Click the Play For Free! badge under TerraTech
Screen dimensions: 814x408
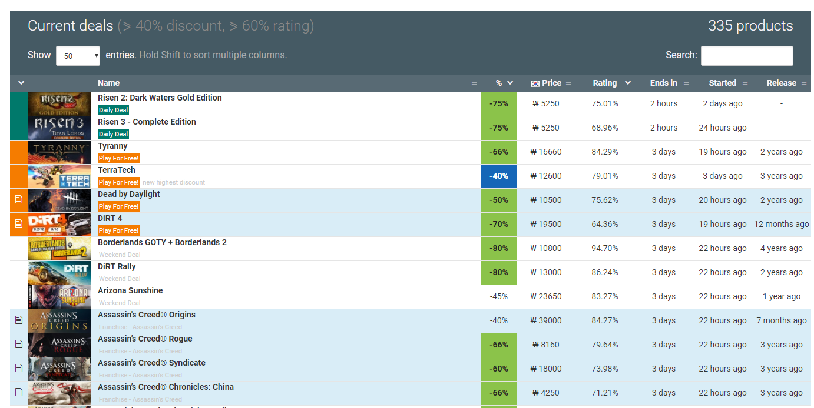click(x=118, y=182)
